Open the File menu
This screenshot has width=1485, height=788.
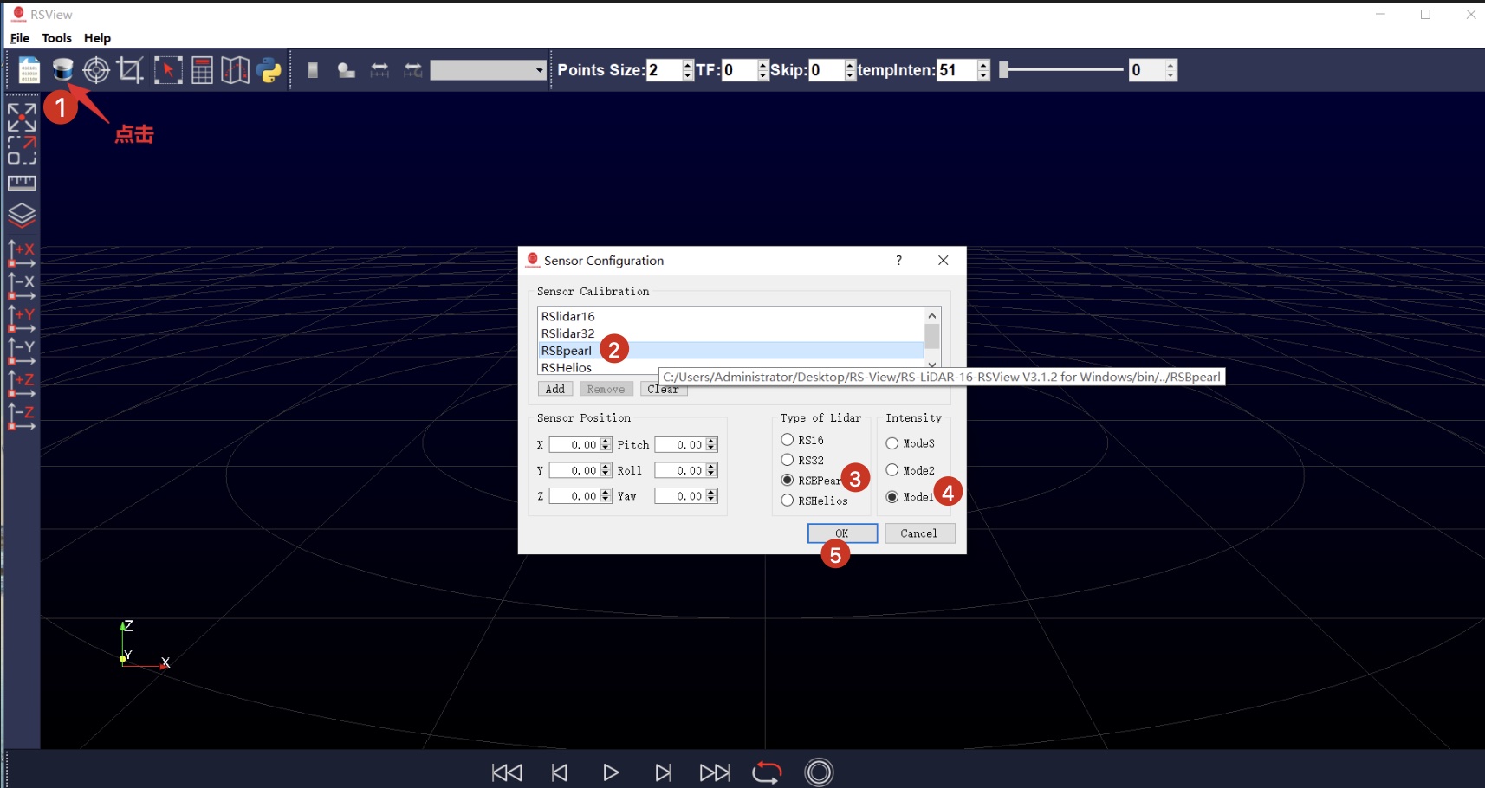coord(20,38)
